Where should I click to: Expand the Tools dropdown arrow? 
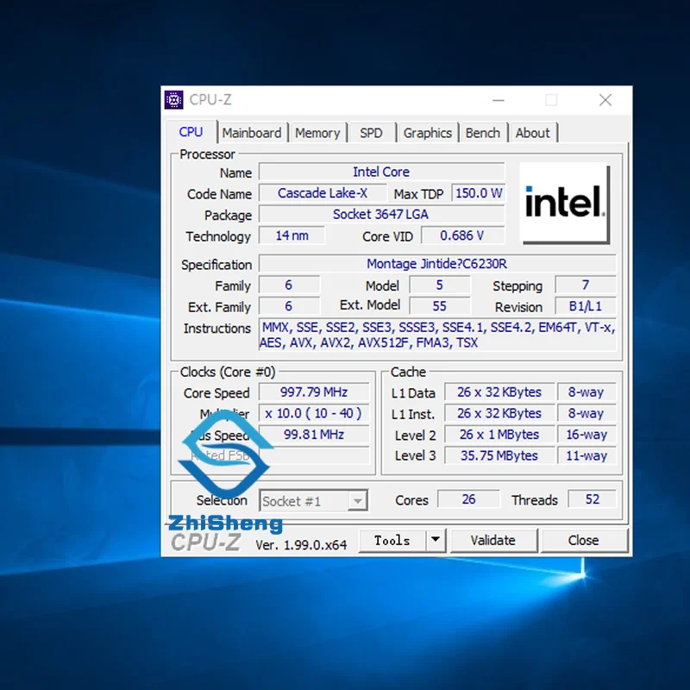(436, 541)
